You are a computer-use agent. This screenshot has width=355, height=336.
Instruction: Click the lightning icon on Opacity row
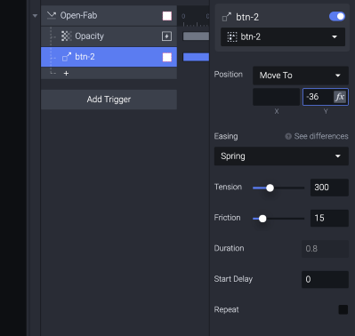coord(166,36)
